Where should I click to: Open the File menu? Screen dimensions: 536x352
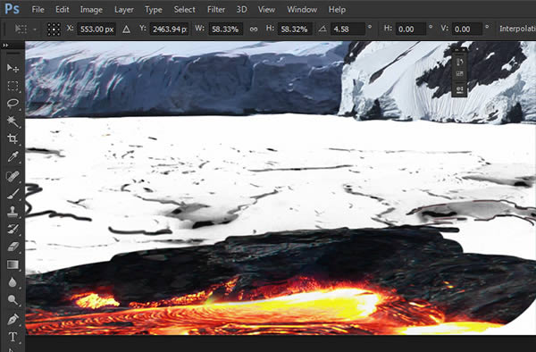38,10
